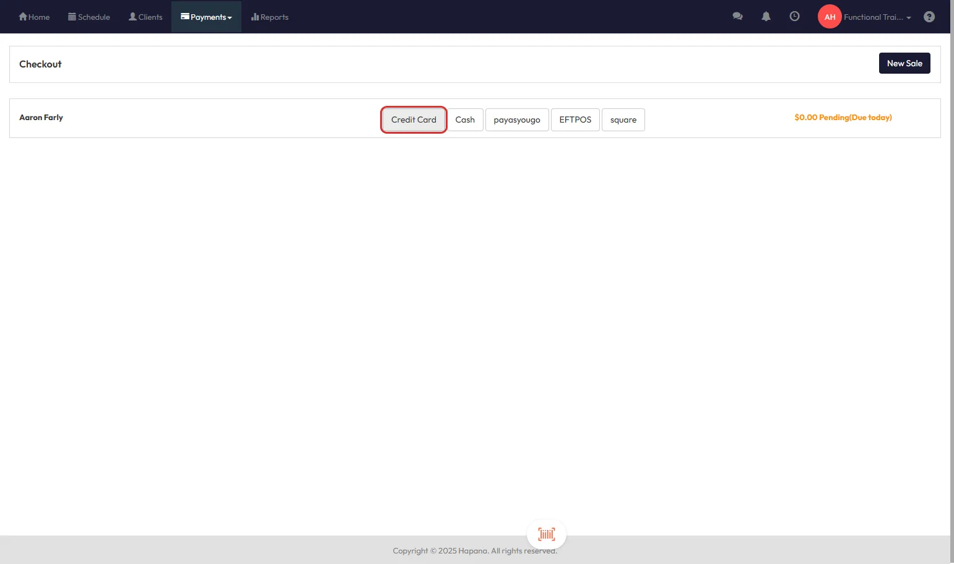Open the chat messages icon
Viewport: 954px width, 564px height.
pyautogui.click(x=737, y=17)
